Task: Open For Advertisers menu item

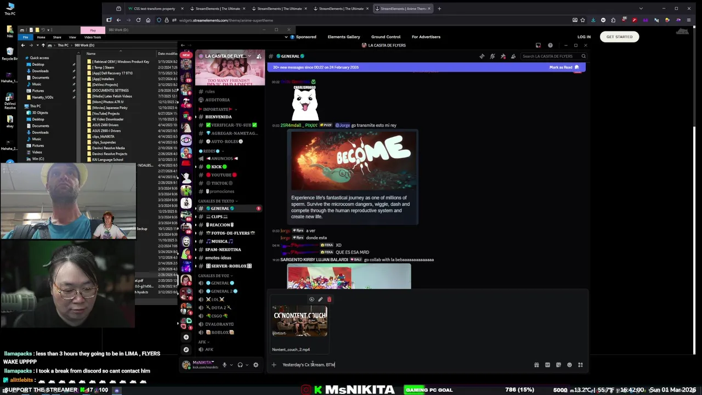Action: [426, 37]
